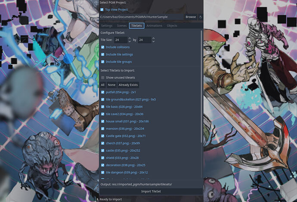Uncheck house small (031.png) tileset

[103, 121]
